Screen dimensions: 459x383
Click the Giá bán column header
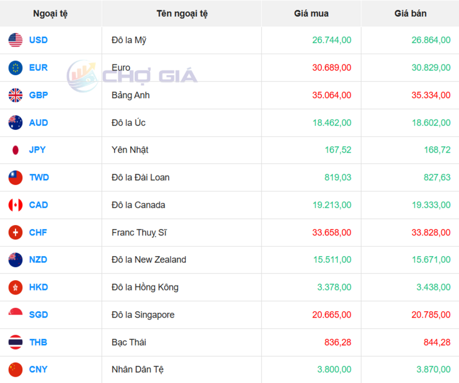click(x=410, y=13)
